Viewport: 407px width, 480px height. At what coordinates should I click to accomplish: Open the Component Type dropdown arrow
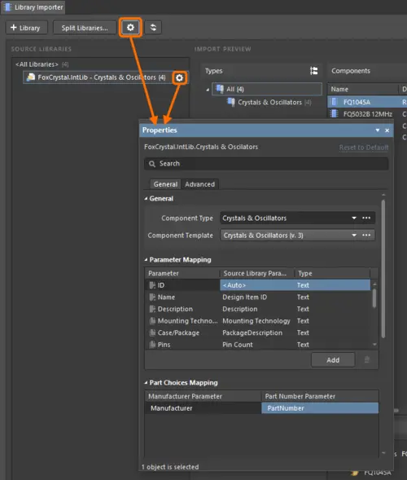(x=354, y=218)
